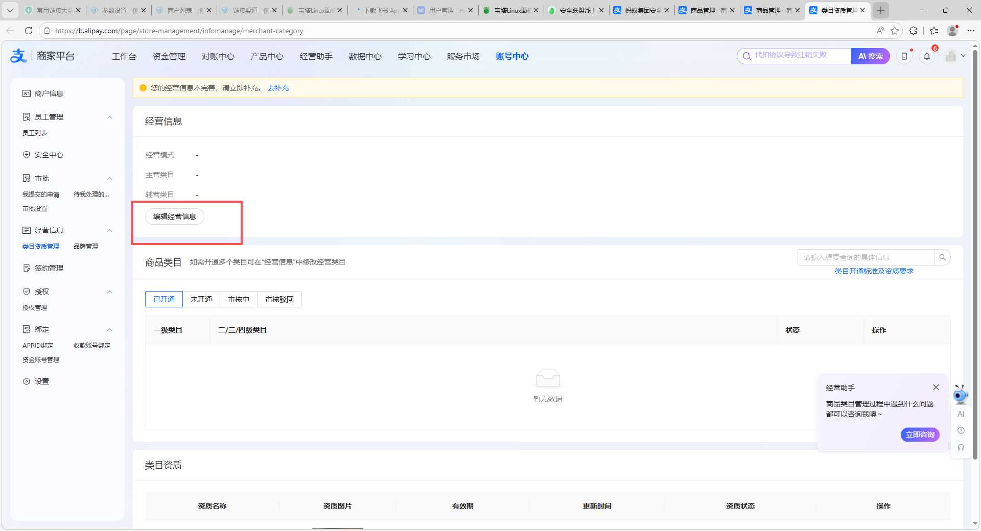Click the headset customer service icon
This screenshot has width=981, height=531.
(x=961, y=448)
